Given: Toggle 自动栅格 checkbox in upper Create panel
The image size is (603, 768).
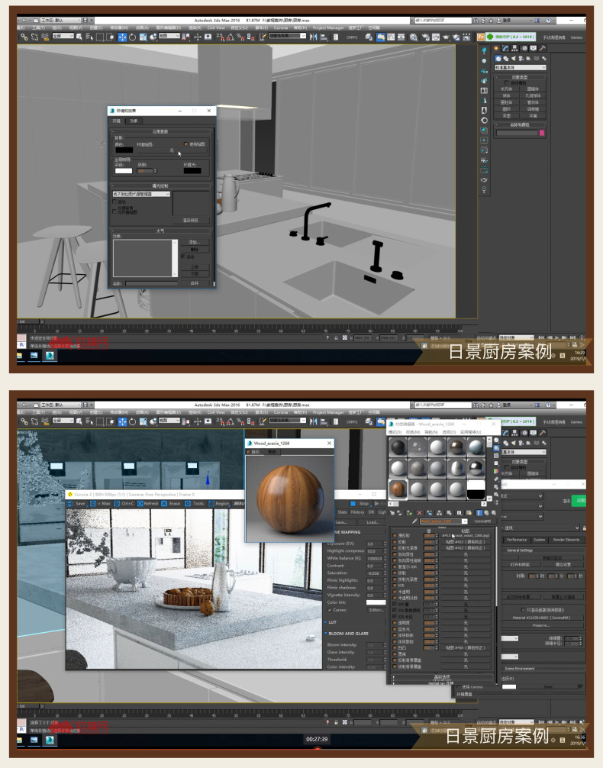Looking at the screenshot, I should (x=507, y=82).
